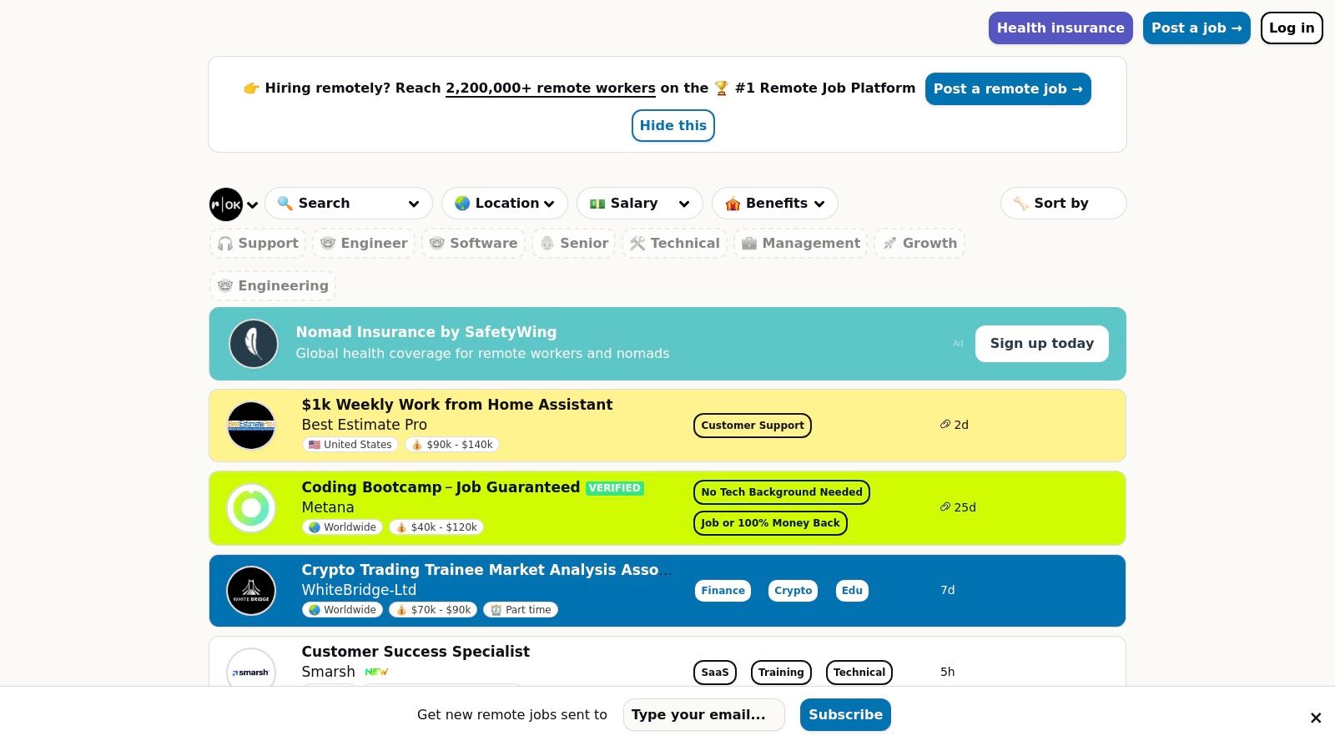Enable the Support job filter
The height and width of the screenshot is (751, 1335).
[258, 243]
